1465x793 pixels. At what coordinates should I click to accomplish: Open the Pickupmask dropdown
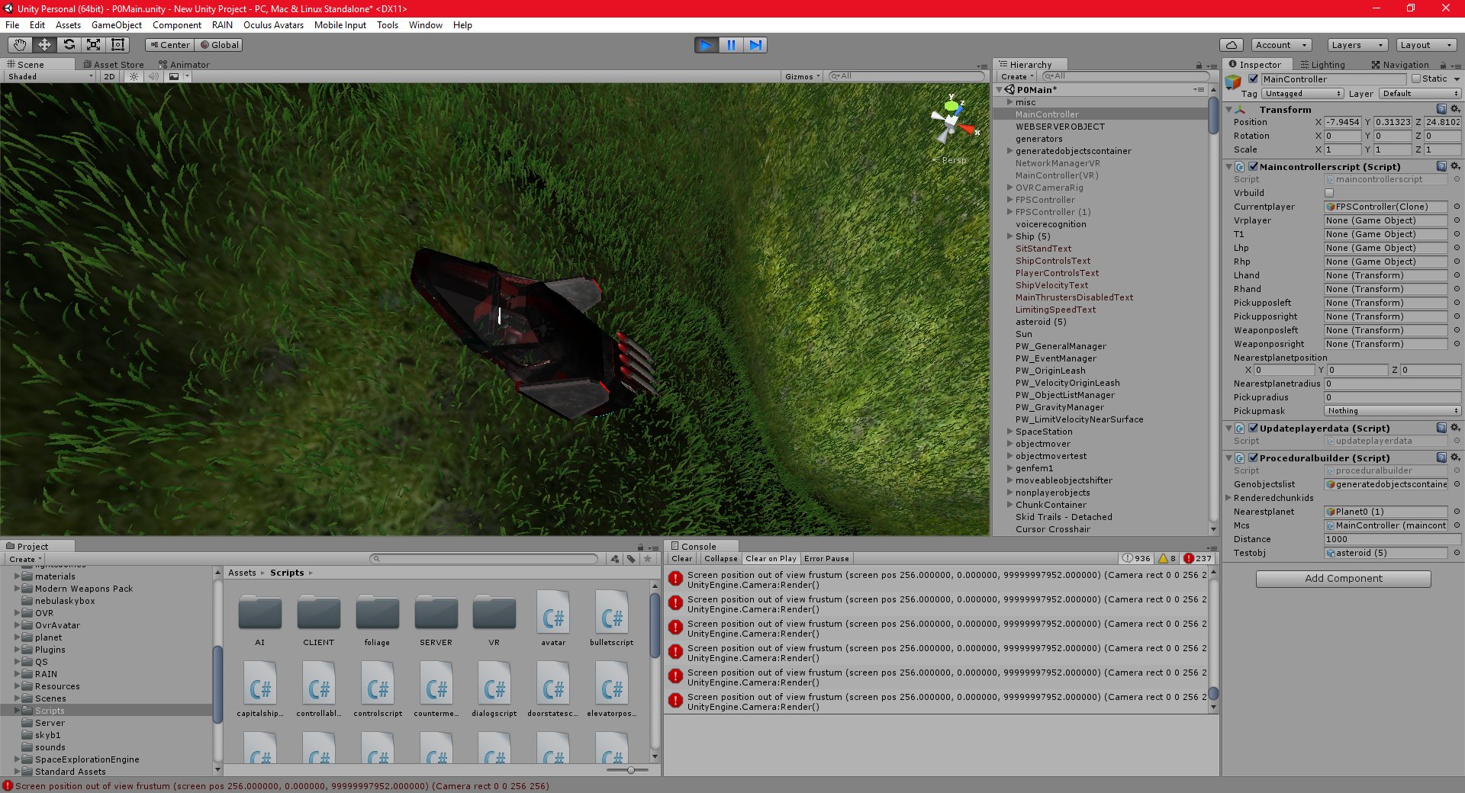pos(1393,411)
